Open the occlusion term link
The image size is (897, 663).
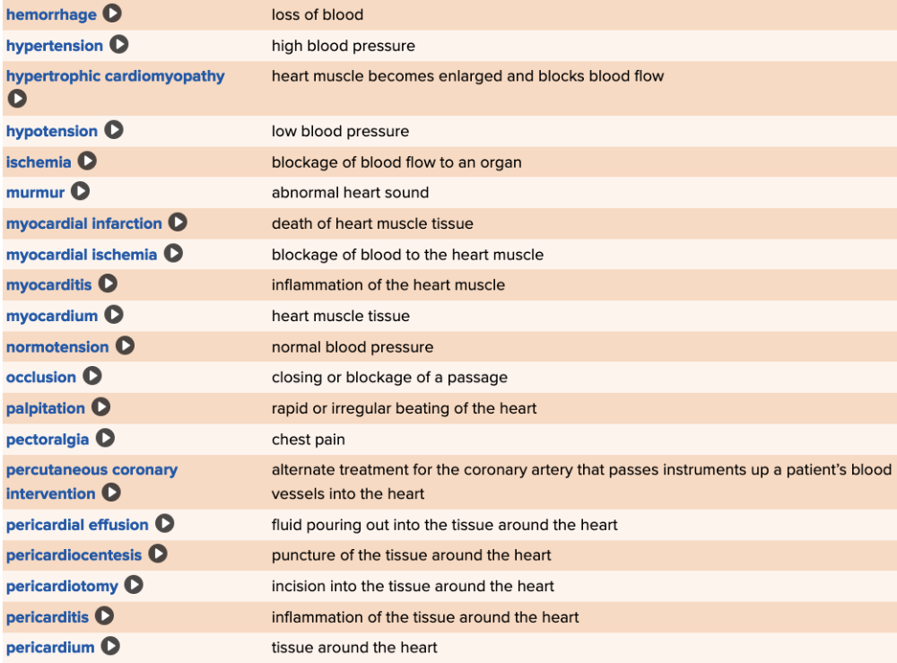[x=41, y=378]
